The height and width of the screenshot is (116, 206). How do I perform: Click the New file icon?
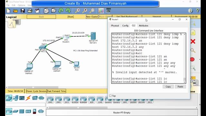coord(8,11)
